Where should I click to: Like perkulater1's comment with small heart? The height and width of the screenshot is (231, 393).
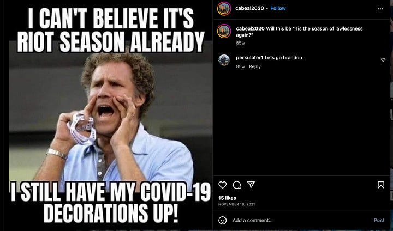pyautogui.click(x=383, y=60)
